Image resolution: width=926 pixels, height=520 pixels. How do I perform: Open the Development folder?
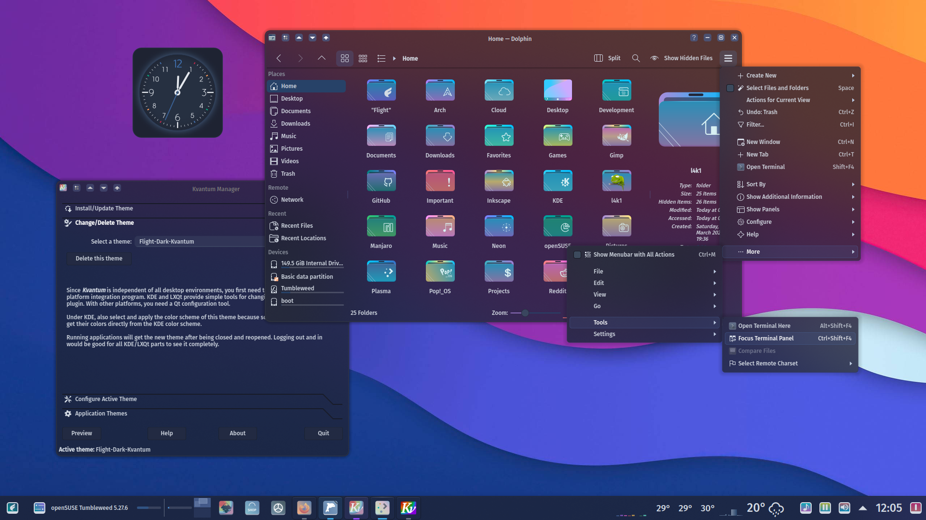pyautogui.click(x=616, y=96)
